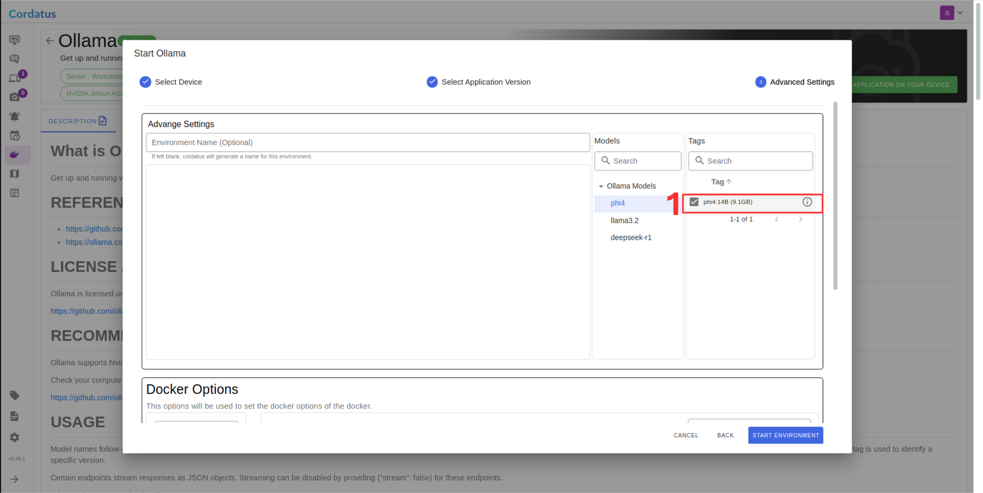Click the Advanced Settings step label
Image resolution: width=983 pixels, height=493 pixels.
(x=802, y=82)
